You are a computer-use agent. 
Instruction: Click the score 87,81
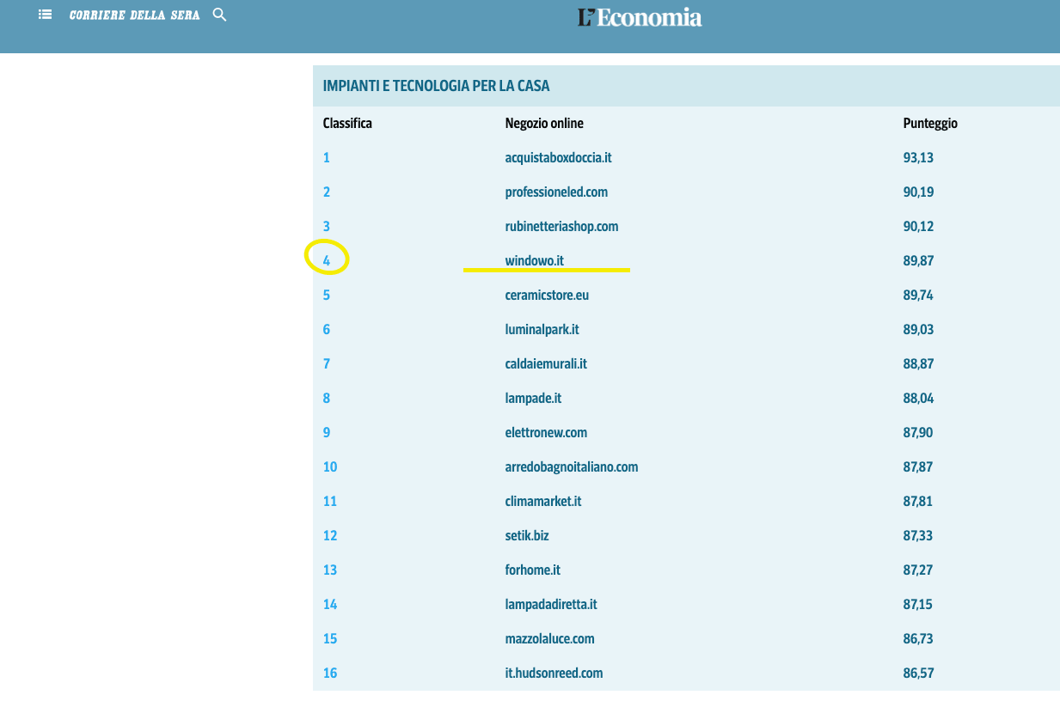pyautogui.click(x=918, y=501)
